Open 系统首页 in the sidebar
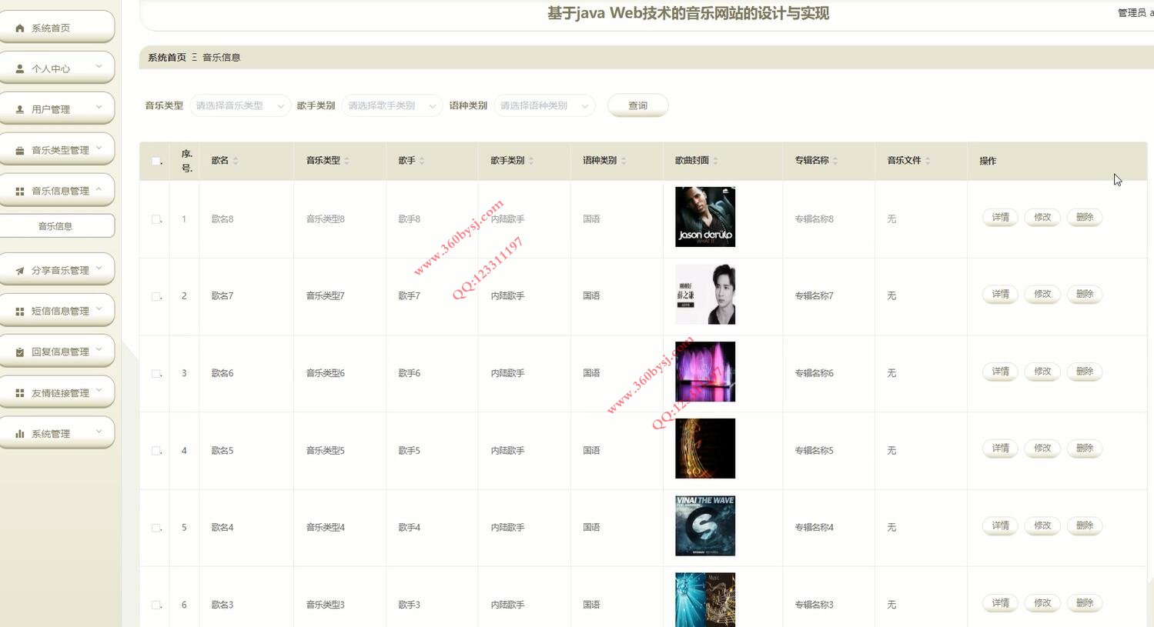The image size is (1154, 627). pos(57,28)
